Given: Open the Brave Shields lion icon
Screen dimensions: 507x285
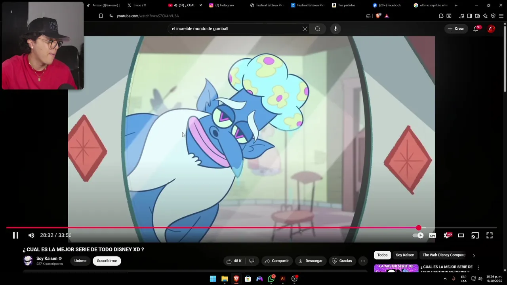Looking at the screenshot, I should point(378,16).
